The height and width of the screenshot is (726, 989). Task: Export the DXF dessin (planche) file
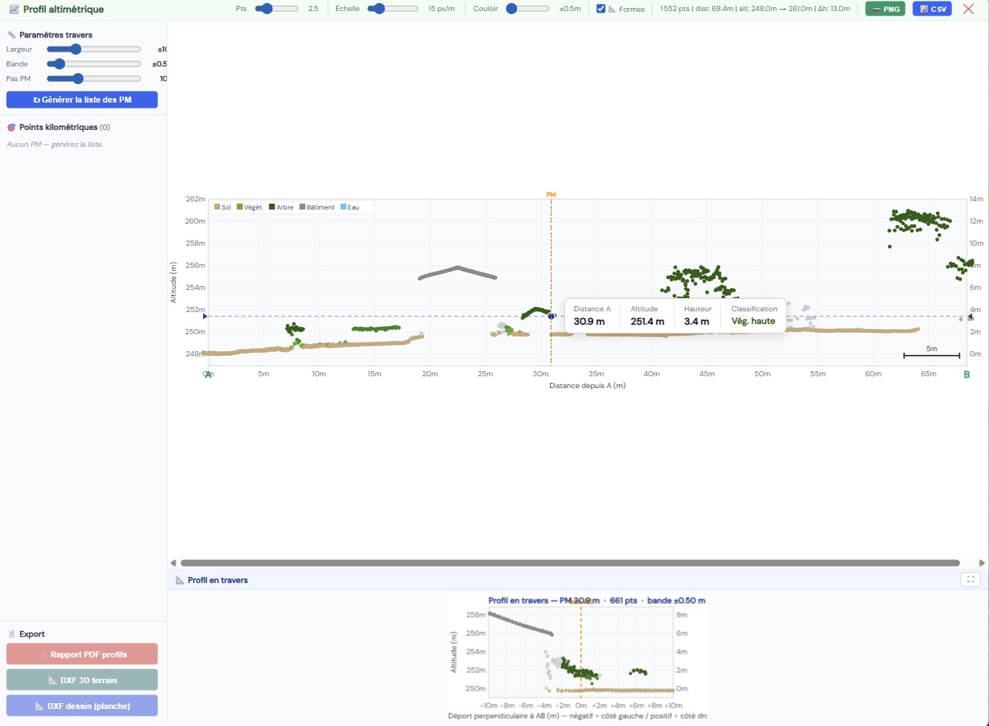coord(82,705)
